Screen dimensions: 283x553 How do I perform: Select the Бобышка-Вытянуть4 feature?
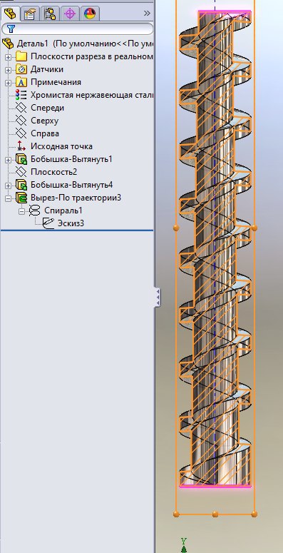[x=71, y=185]
